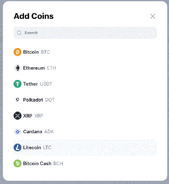Click the Ethereum diamond logo icon
The width and height of the screenshot is (169, 184).
point(18,68)
